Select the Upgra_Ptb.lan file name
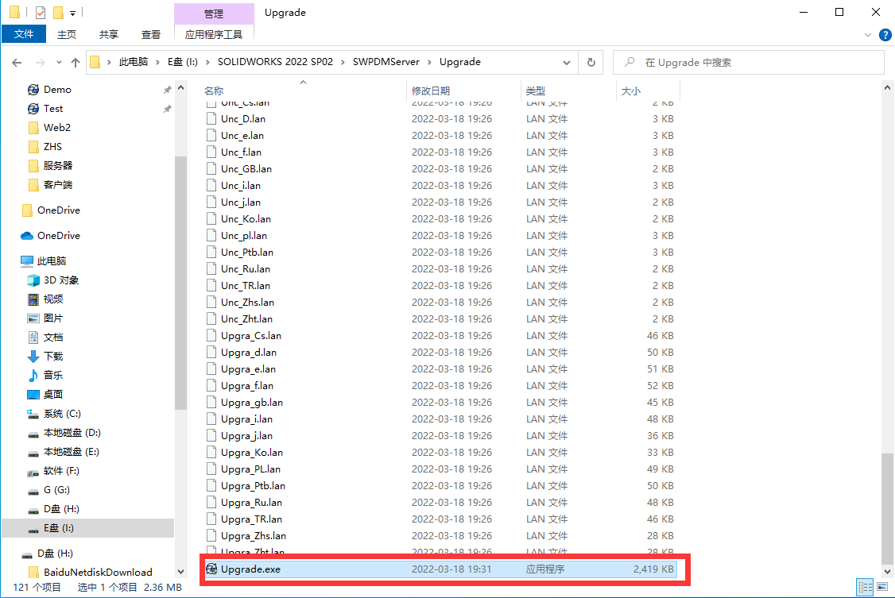The height and width of the screenshot is (598, 895). (253, 486)
